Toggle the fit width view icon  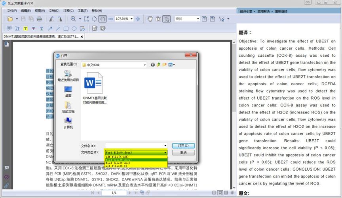(103, 19)
